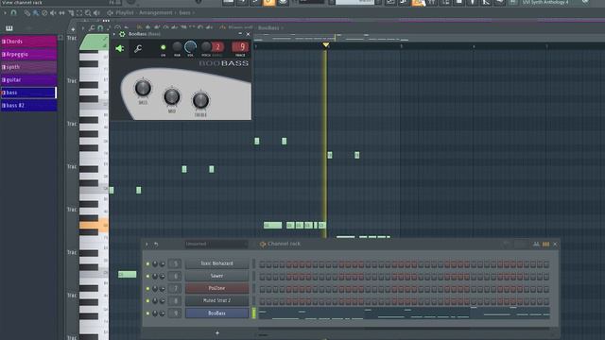Click the Poizone channel button
Viewport: 605px width, 340px height.
[x=216, y=288]
